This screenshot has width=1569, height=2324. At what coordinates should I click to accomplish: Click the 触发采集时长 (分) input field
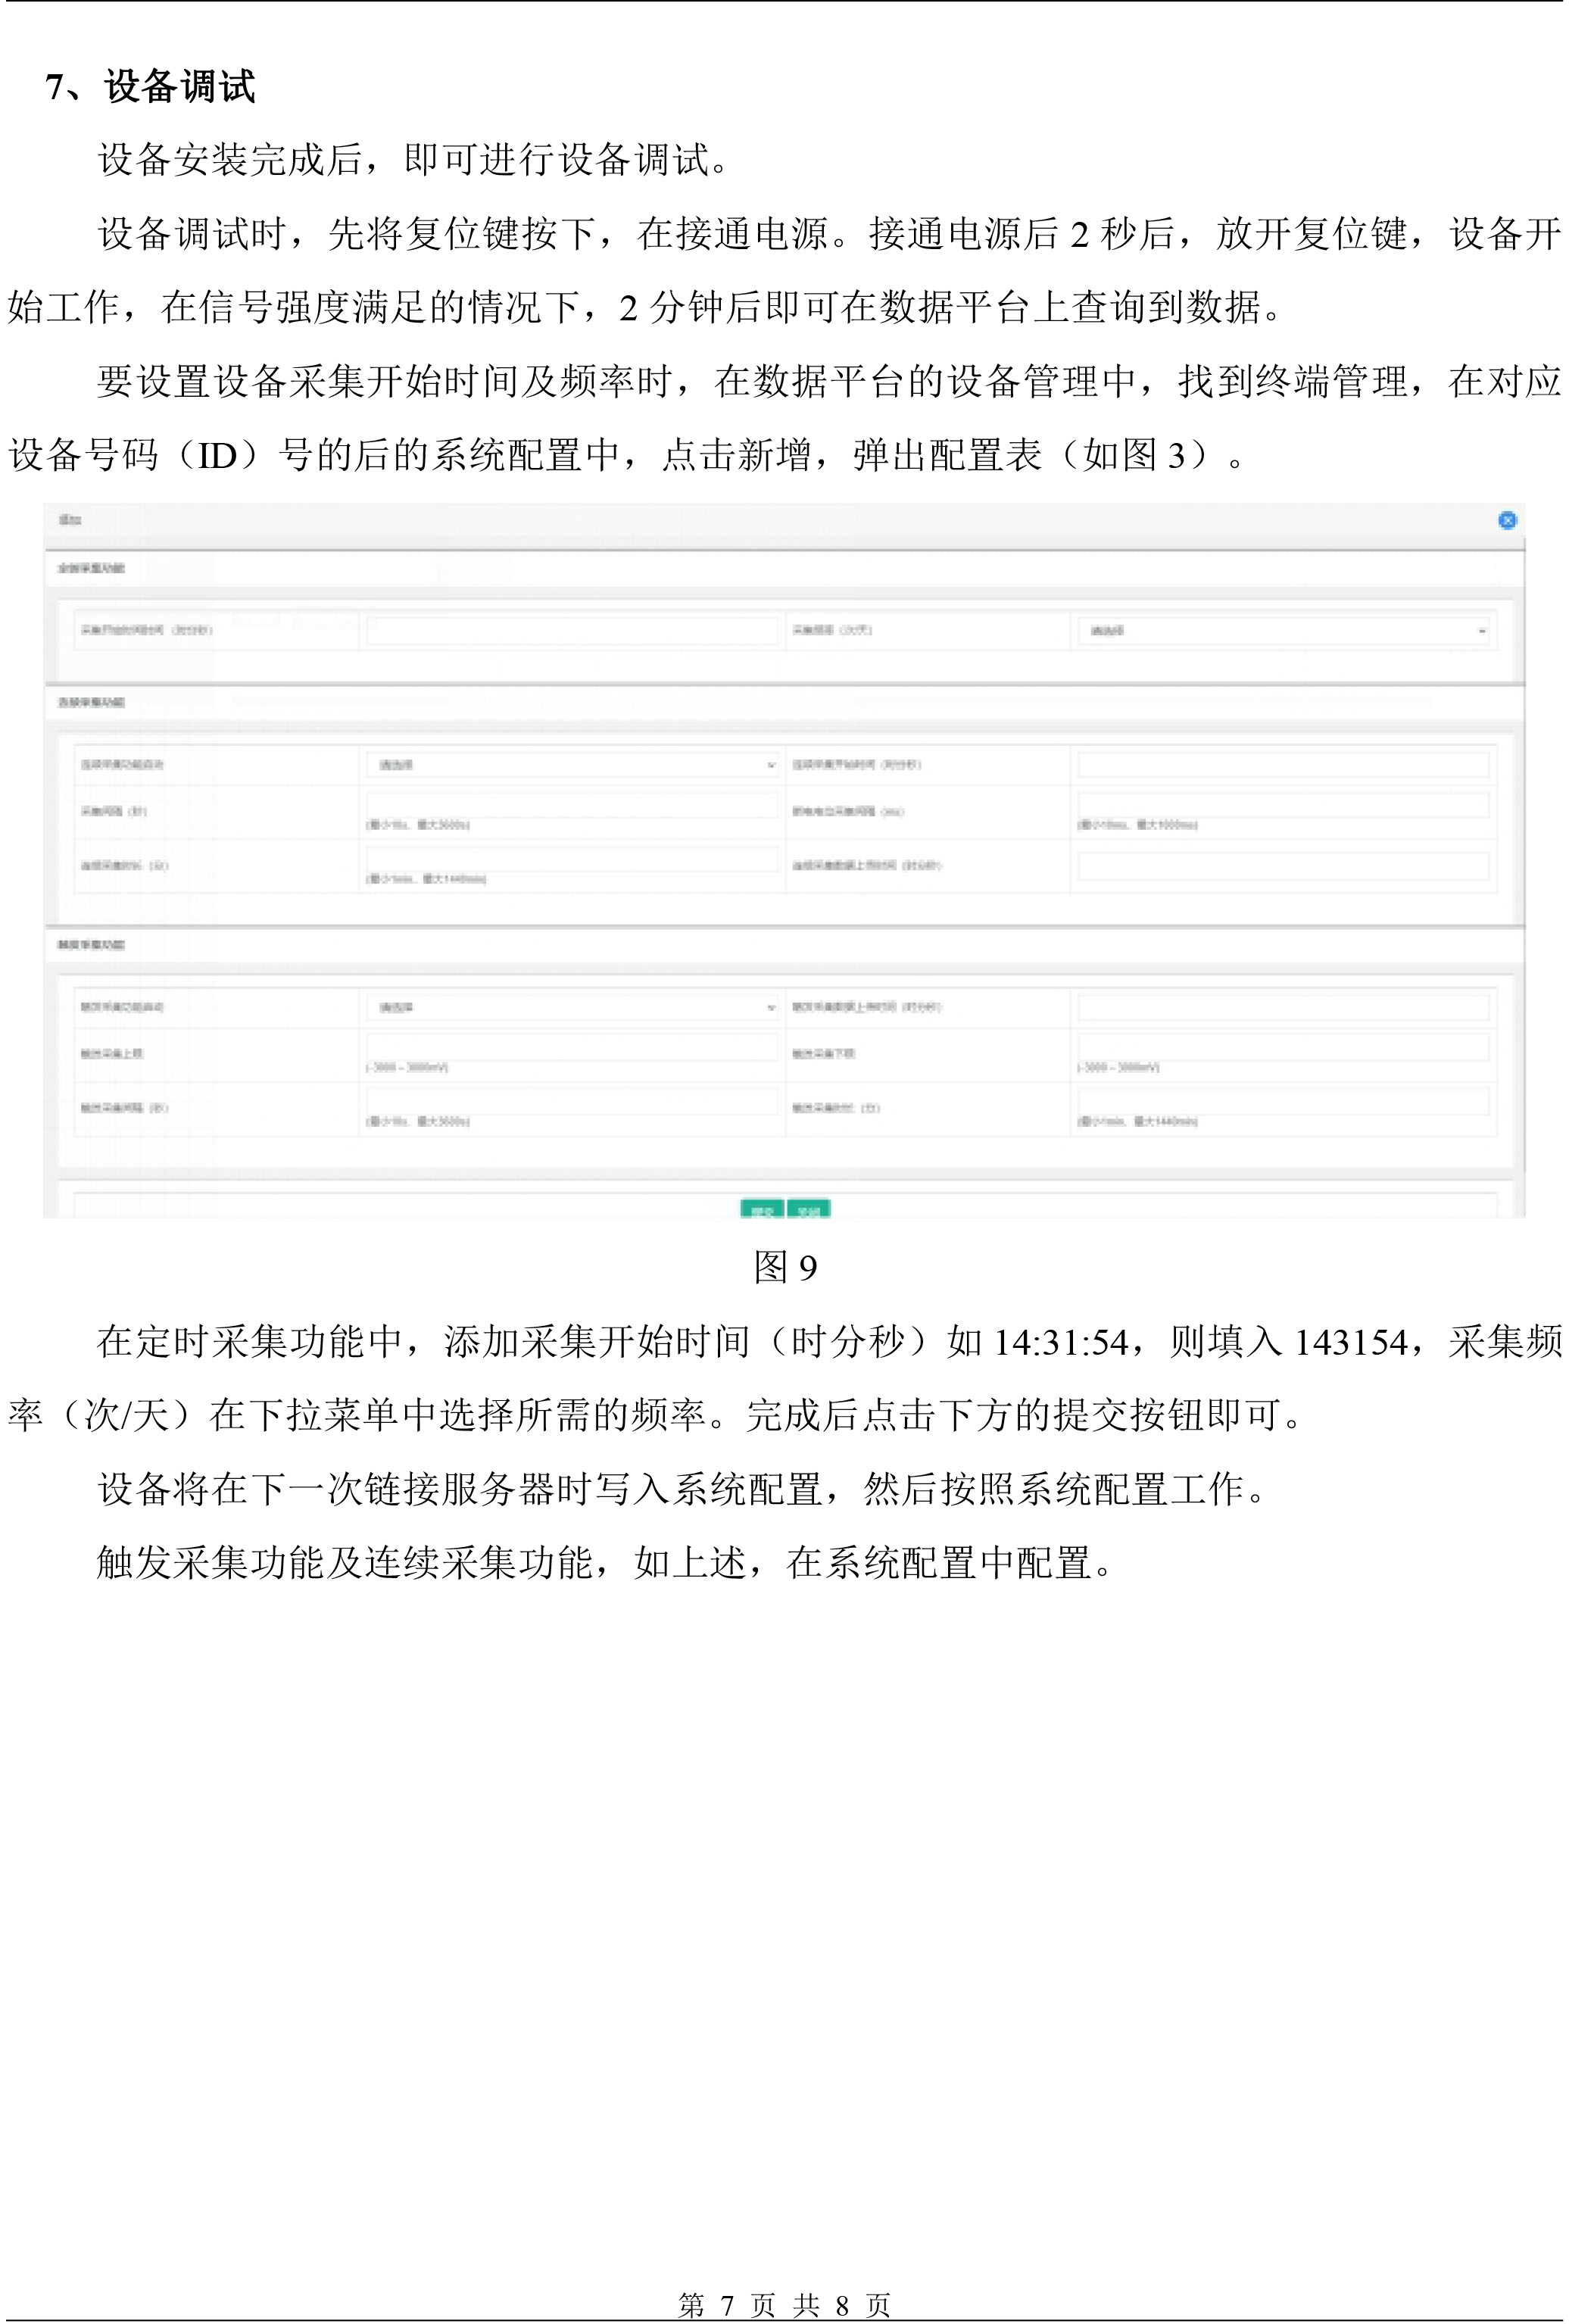1283,1102
